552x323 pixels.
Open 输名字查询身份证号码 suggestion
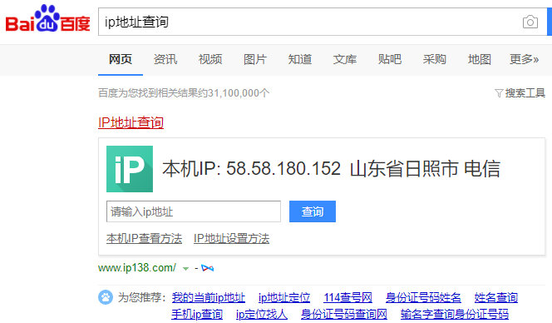tap(455, 314)
